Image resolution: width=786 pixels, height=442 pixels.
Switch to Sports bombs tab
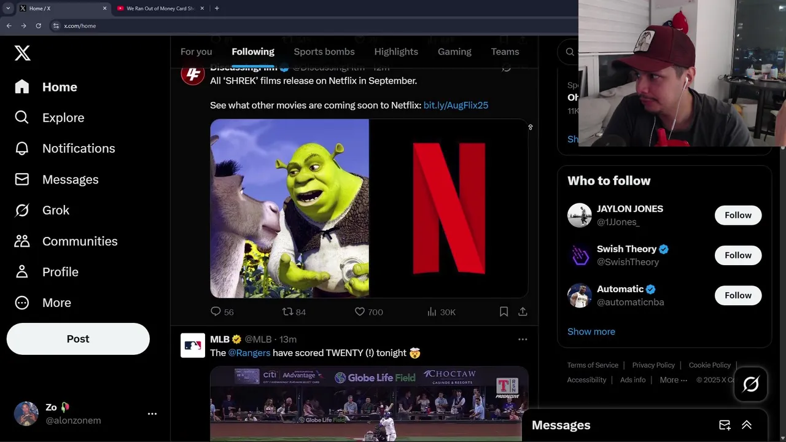(x=324, y=52)
